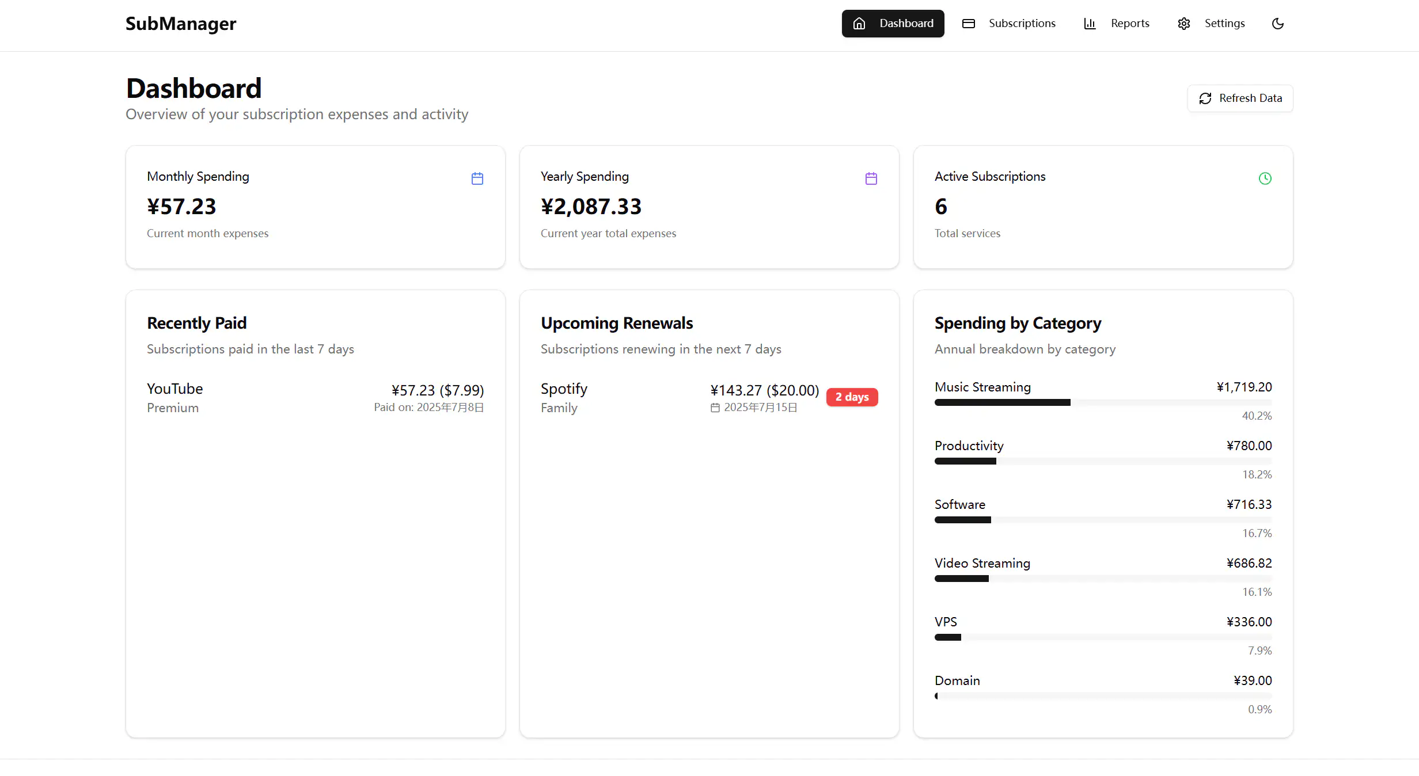Click the Yearly Spending amount card
The width and height of the screenshot is (1419, 776).
tap(708, 207)
